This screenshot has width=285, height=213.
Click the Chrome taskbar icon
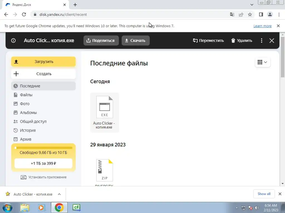[x=59, y=207]
